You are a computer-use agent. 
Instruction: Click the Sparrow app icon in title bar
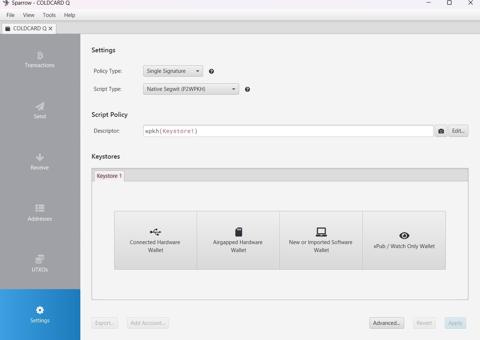tap(6, 3)
